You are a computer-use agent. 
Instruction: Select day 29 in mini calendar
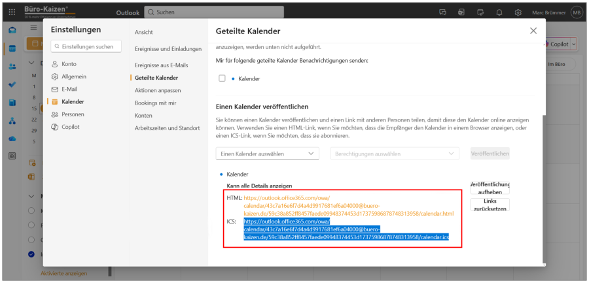click(x=34, y=131)
